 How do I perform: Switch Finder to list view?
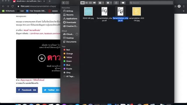86,3
